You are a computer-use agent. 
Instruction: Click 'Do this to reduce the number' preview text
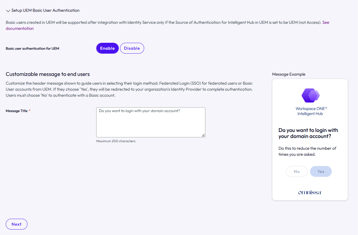click(x=307, y=151)
